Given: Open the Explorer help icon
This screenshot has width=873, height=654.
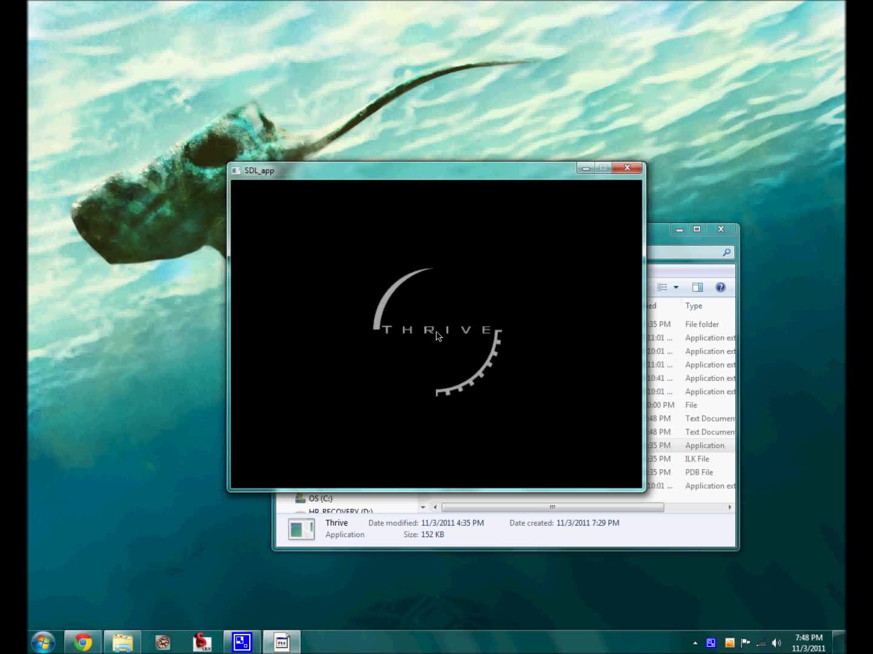Looking at the screenshot, I should 720,287.
